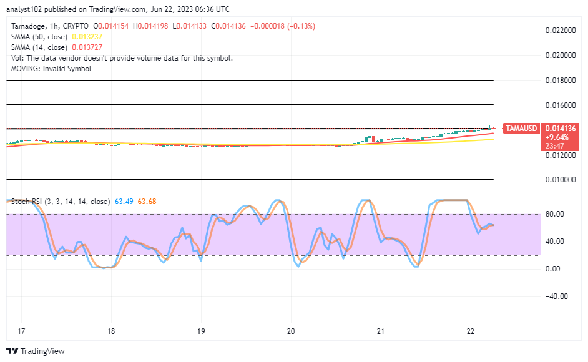
Task: Click the low value L0.014133
Action: 189,26
